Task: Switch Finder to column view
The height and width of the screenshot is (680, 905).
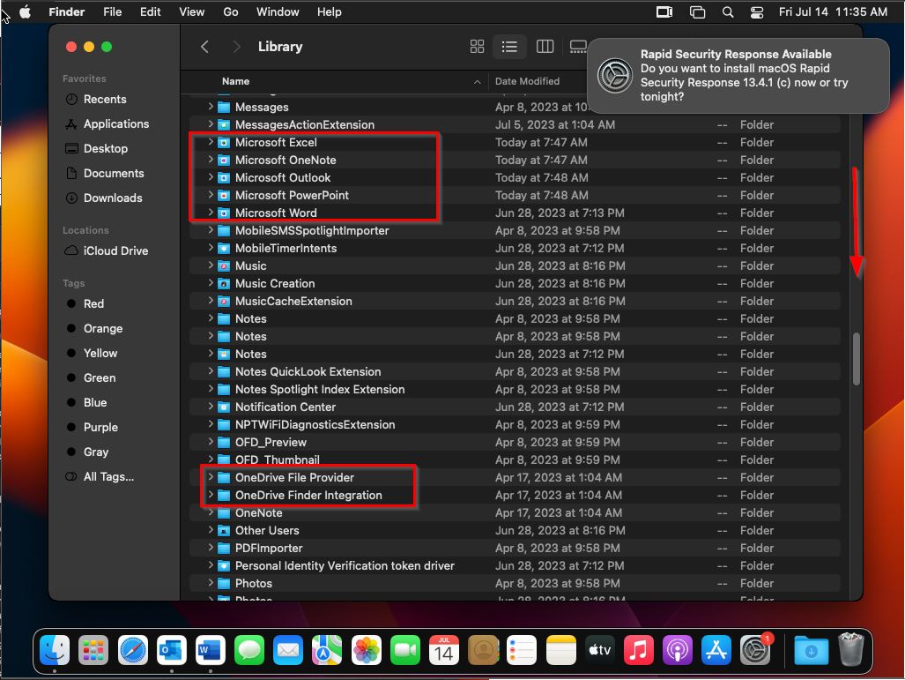Action: 545,47
